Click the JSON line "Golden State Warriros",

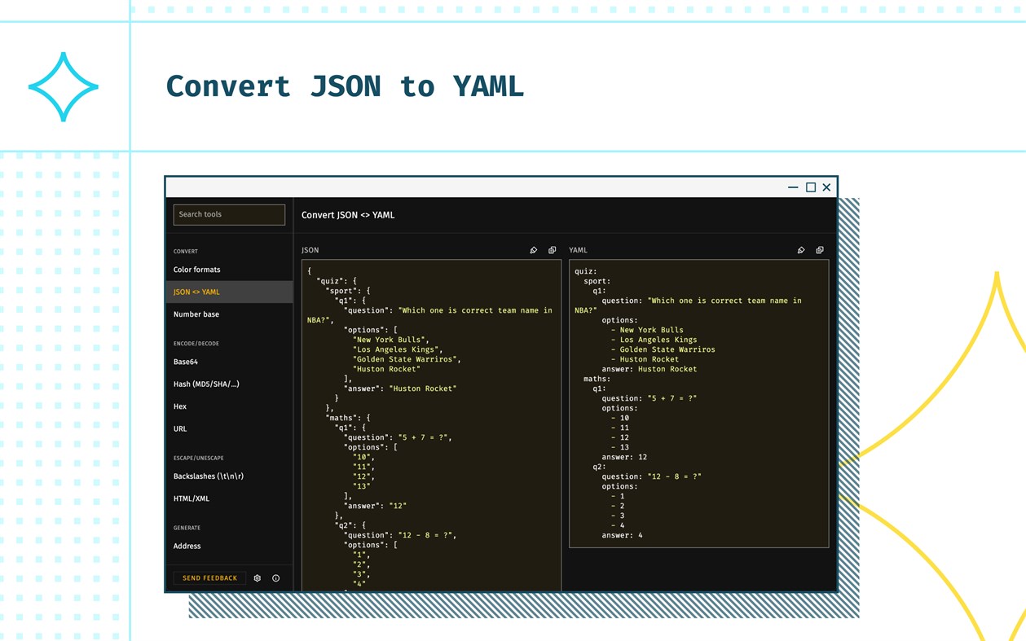(407, 359)
